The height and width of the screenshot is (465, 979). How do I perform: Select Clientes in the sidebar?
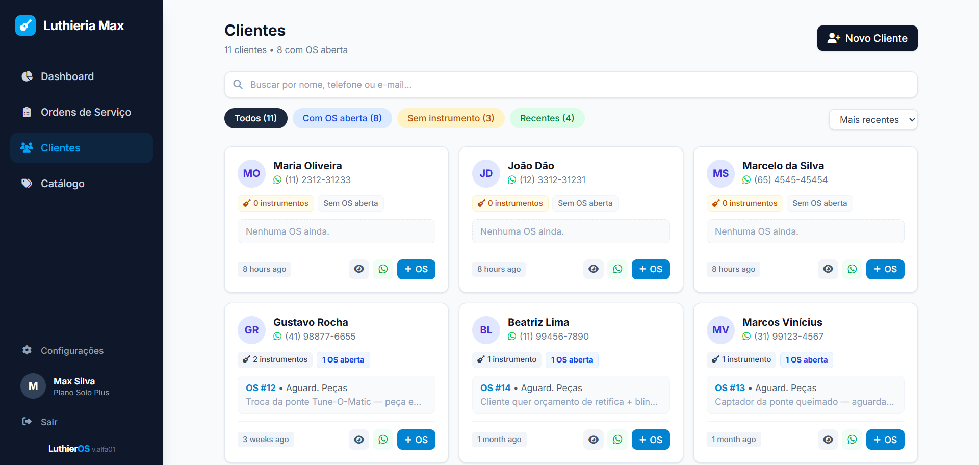point(82,148)
